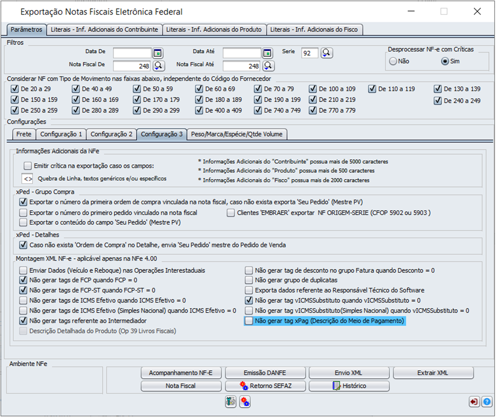The image size is (496, 418).
Task: Toggle the 'De 130 a 139' checkbox
Action: tap(438, 89)
